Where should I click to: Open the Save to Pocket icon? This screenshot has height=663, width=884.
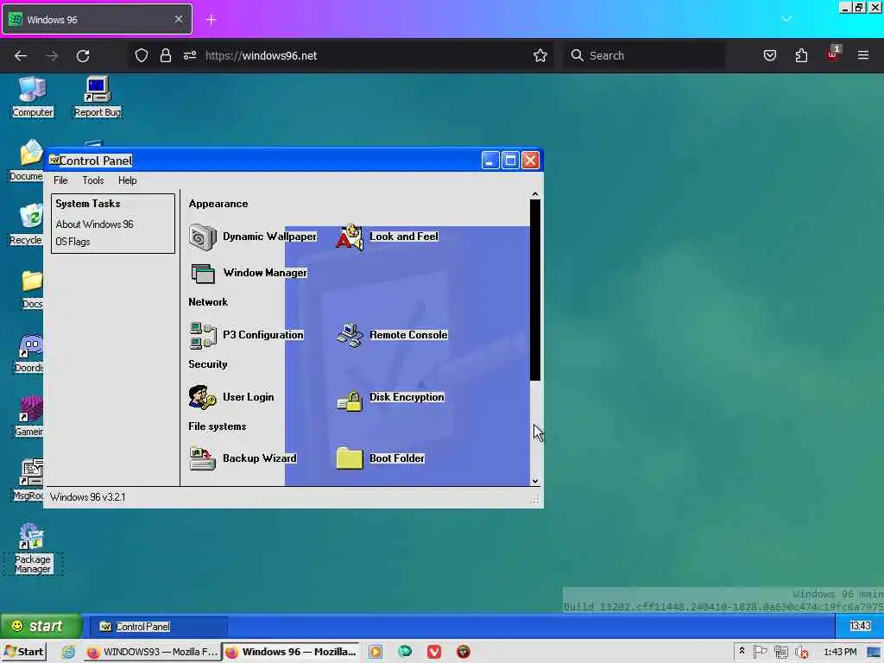[x=769, y=56]
